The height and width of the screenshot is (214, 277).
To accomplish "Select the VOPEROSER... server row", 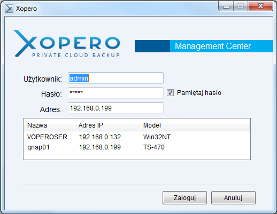I will [137, 137].
